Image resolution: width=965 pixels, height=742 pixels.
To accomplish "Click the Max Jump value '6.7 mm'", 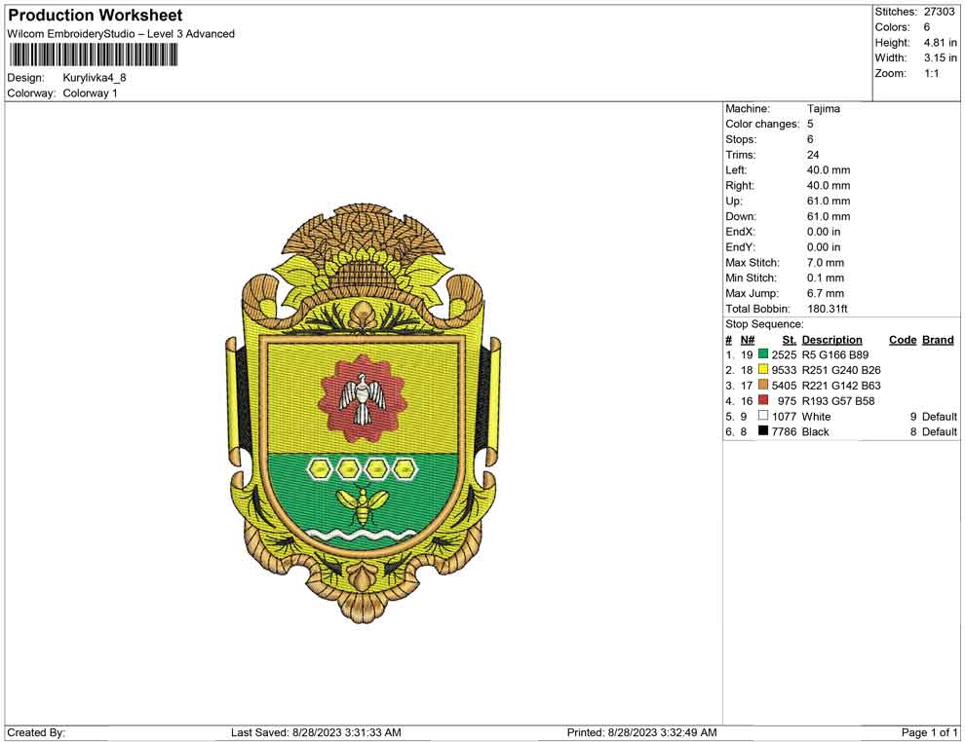I will tap(826, 293).
